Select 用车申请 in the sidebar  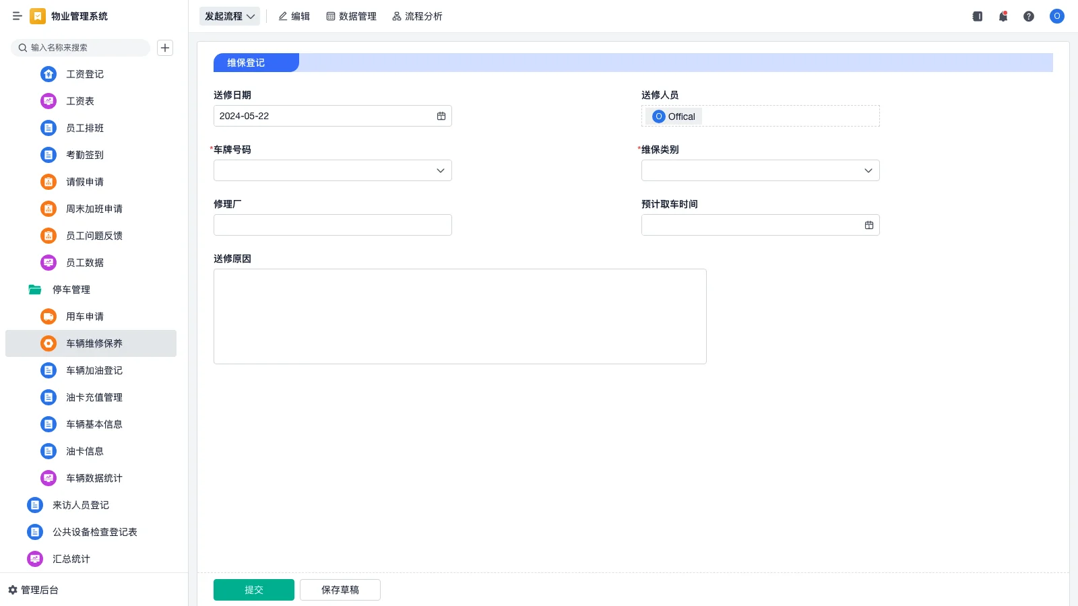point(84,316)
